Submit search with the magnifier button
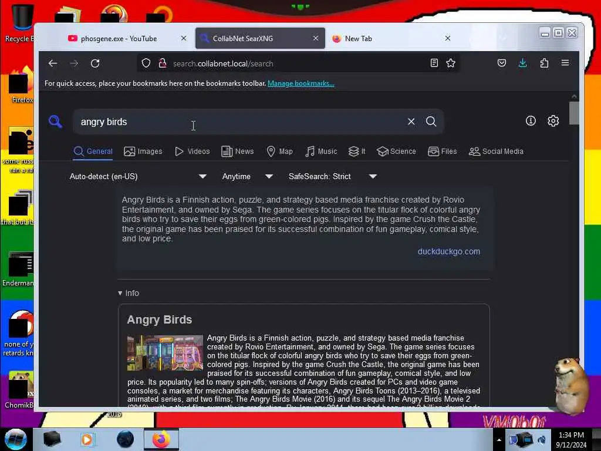This screenshot has height=451, width=601. click(x=431, y=122)
